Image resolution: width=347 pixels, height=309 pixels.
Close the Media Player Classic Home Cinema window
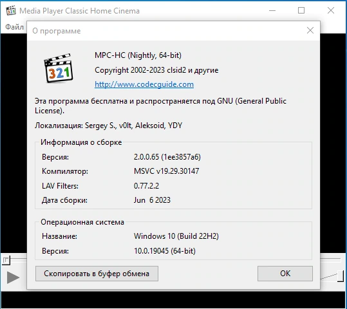pos(331,10)
